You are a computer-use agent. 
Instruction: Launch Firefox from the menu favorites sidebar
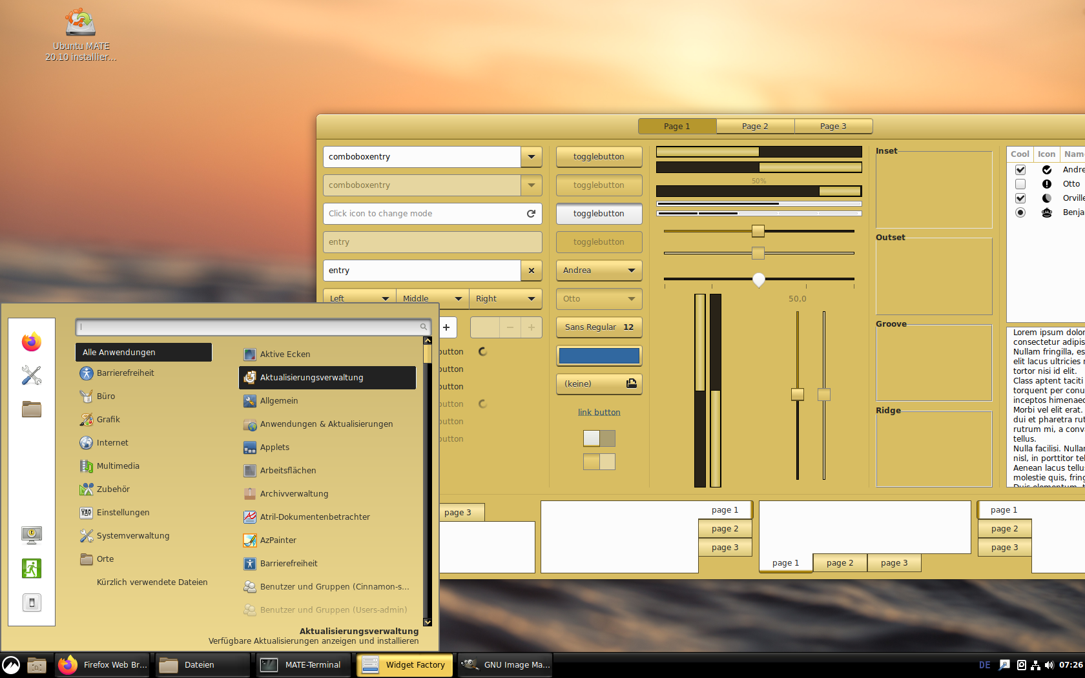[32, 342]
